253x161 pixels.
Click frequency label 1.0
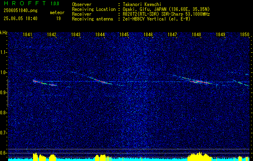point(3,72)
